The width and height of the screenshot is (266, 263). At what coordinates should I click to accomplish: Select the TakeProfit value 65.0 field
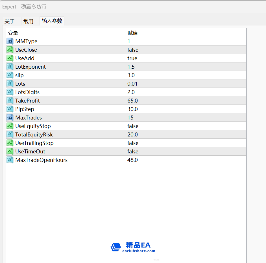pyautogui.click(x=132, y=101)
